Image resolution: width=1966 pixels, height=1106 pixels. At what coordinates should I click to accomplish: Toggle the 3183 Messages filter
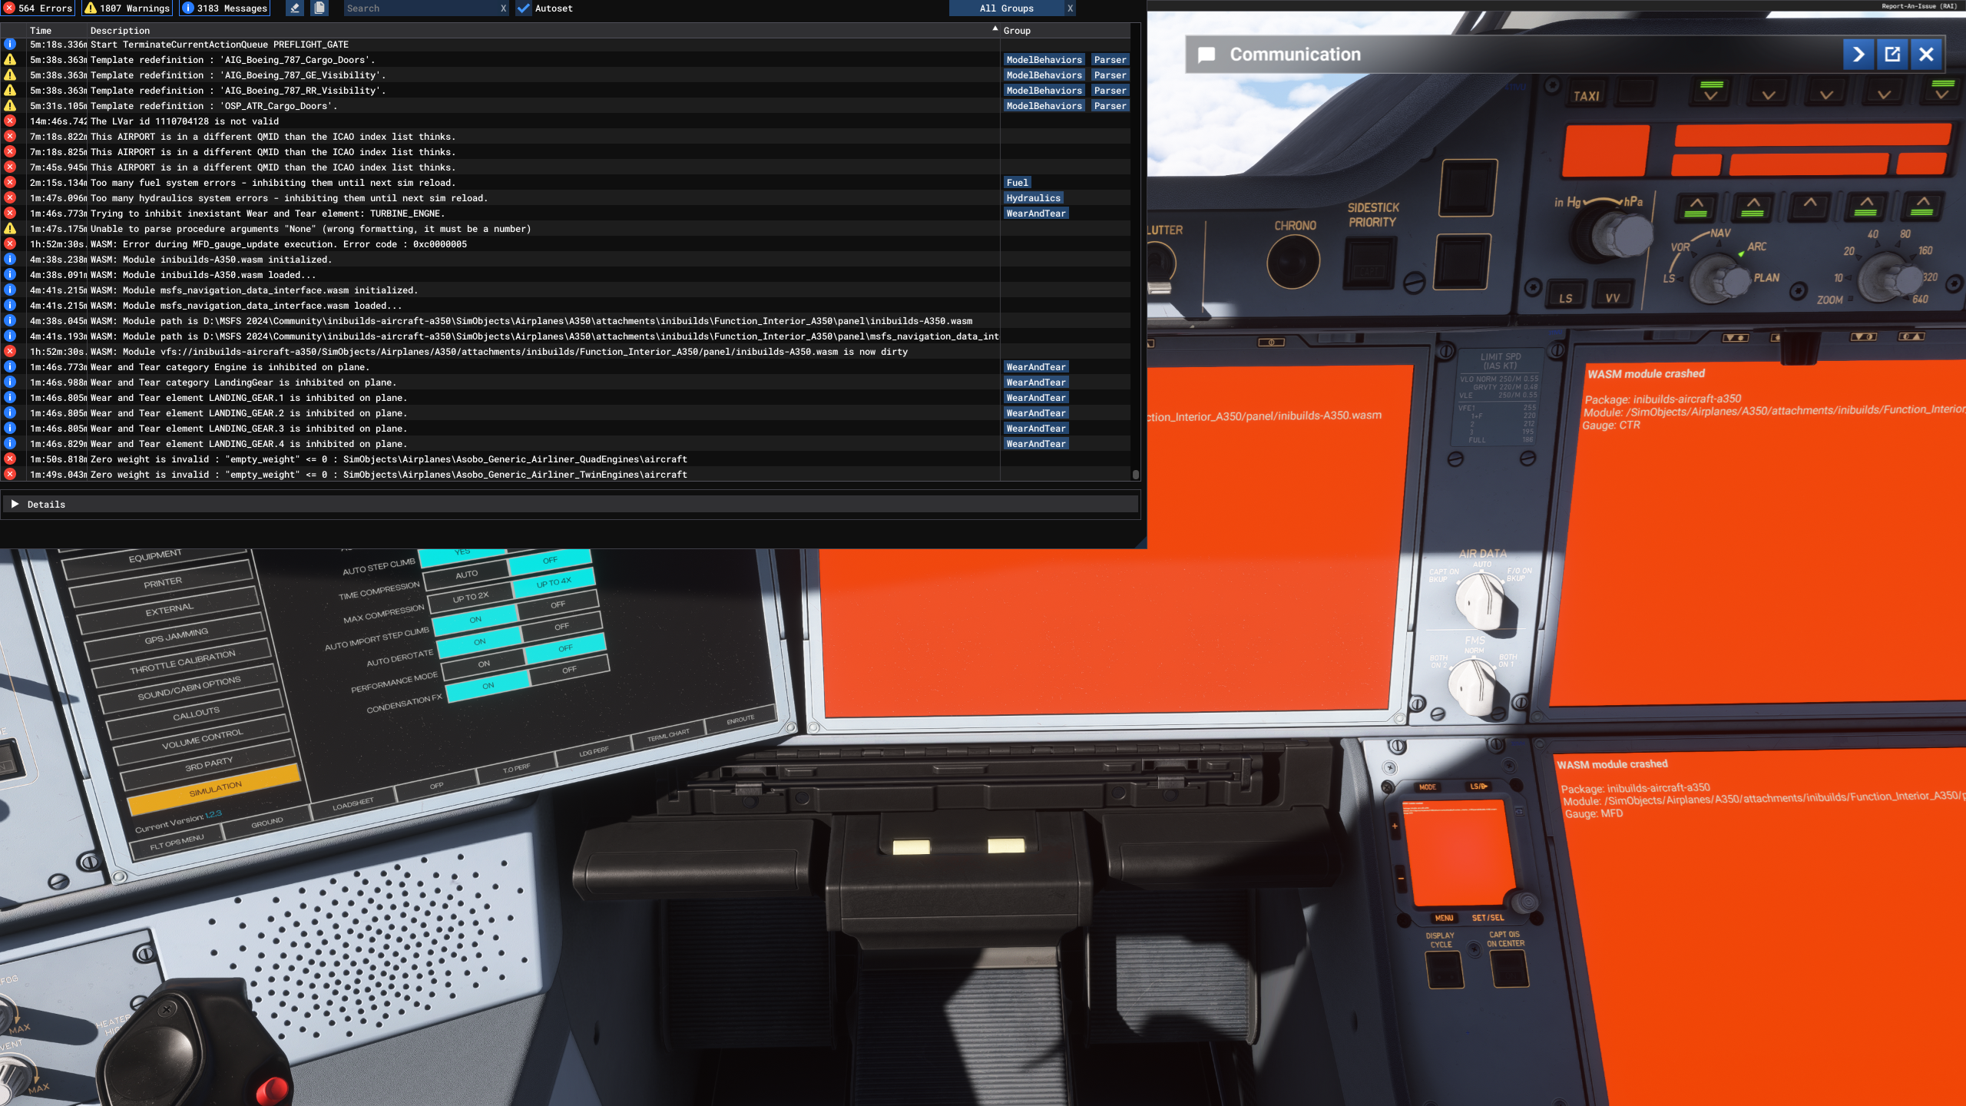pos(224,8)
